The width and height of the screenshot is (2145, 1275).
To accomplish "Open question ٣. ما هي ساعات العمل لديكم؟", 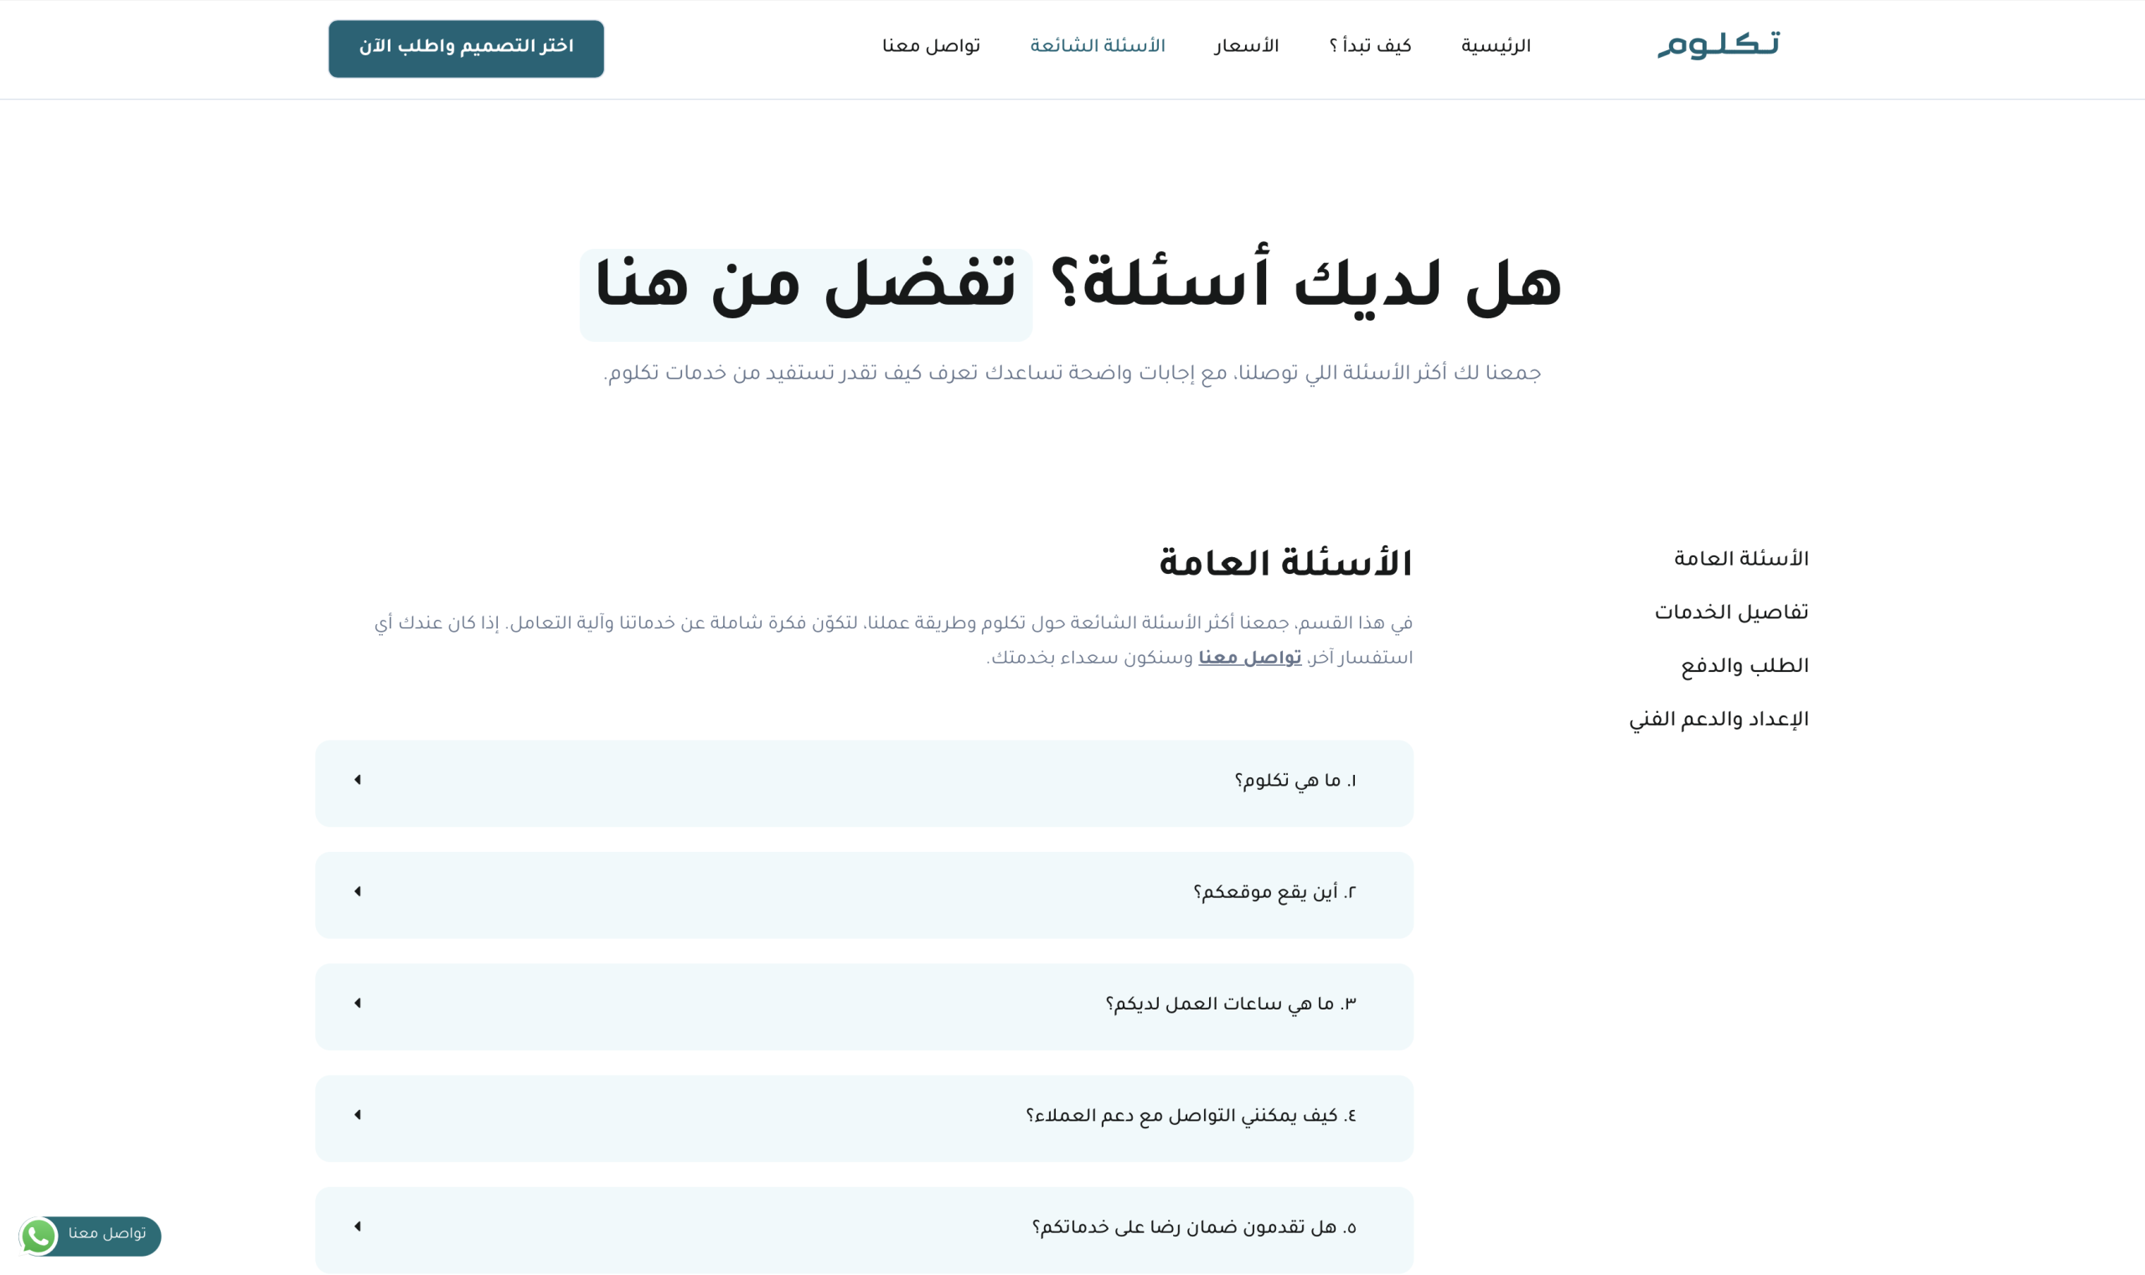I will pos(865,1007).
